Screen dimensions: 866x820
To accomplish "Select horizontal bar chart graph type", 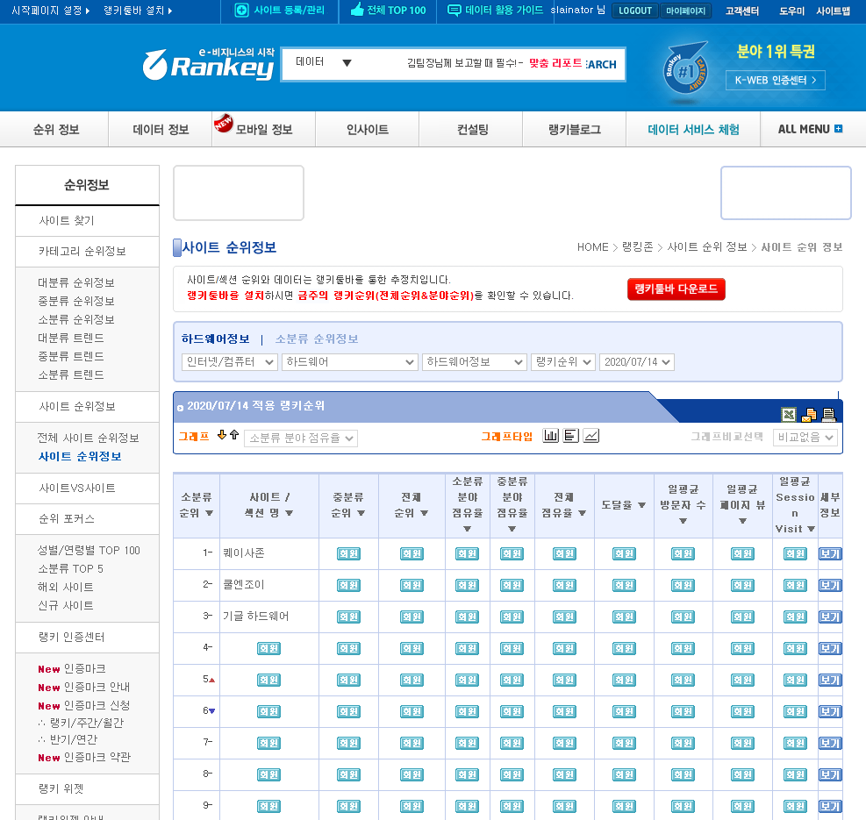I will point(571,436).
